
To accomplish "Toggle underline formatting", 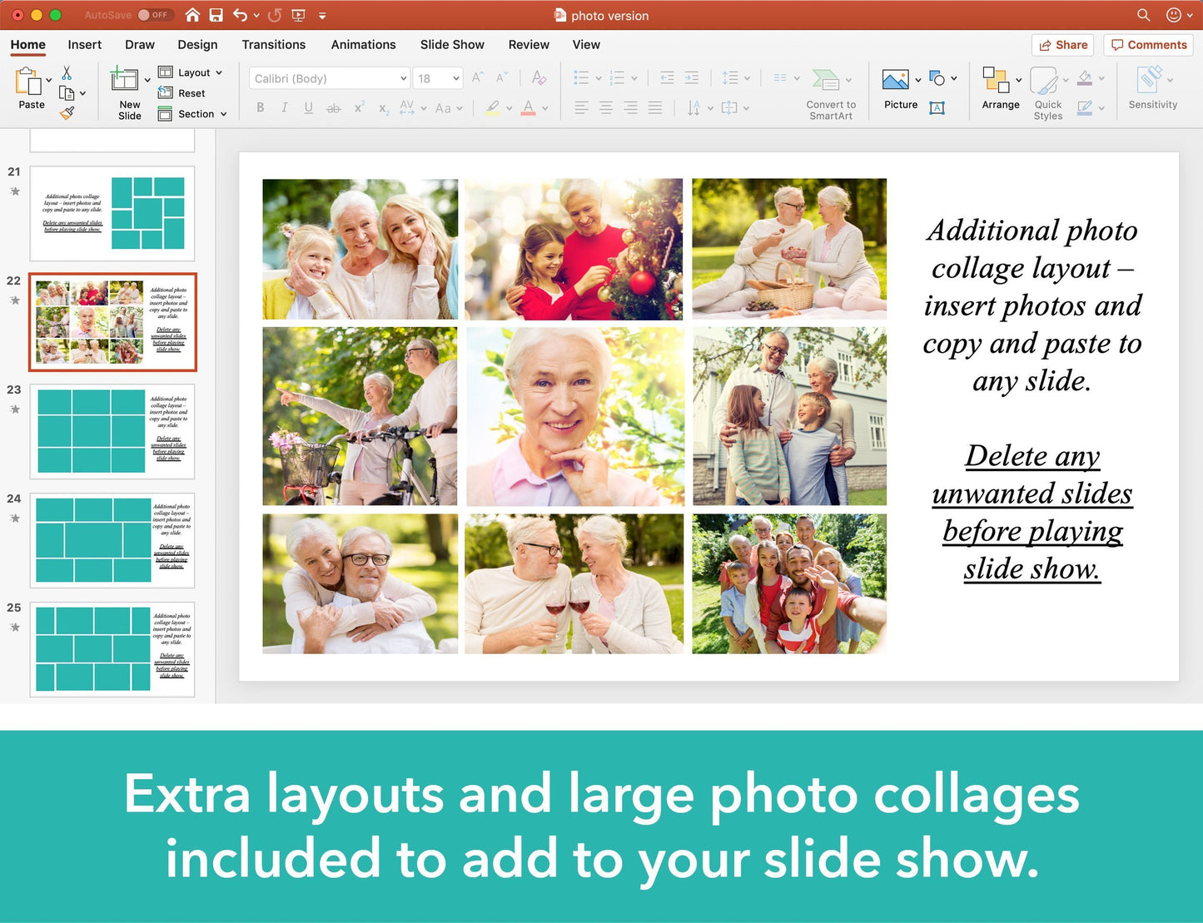I will [308, 107].
